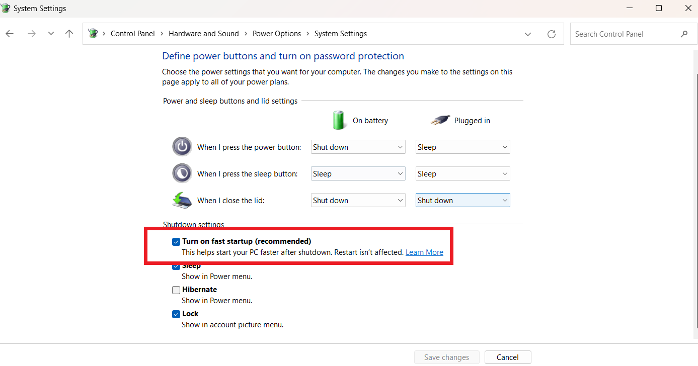The height and width of the screenshot is (366, 698).
Task: Open the Learn More link
Action: 424,252
